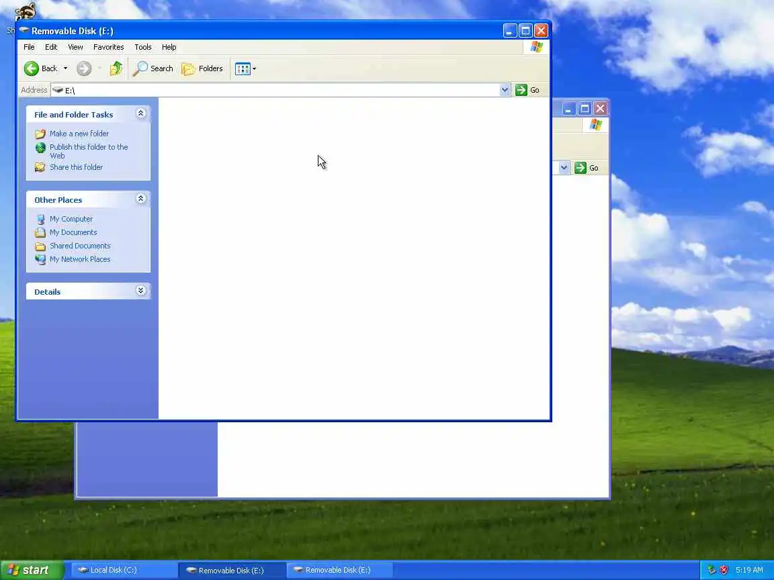The height and width of the screenshot is (580, 774).
Task: Open the Back history dropdown arrow
Action: (x=65, y=68)
